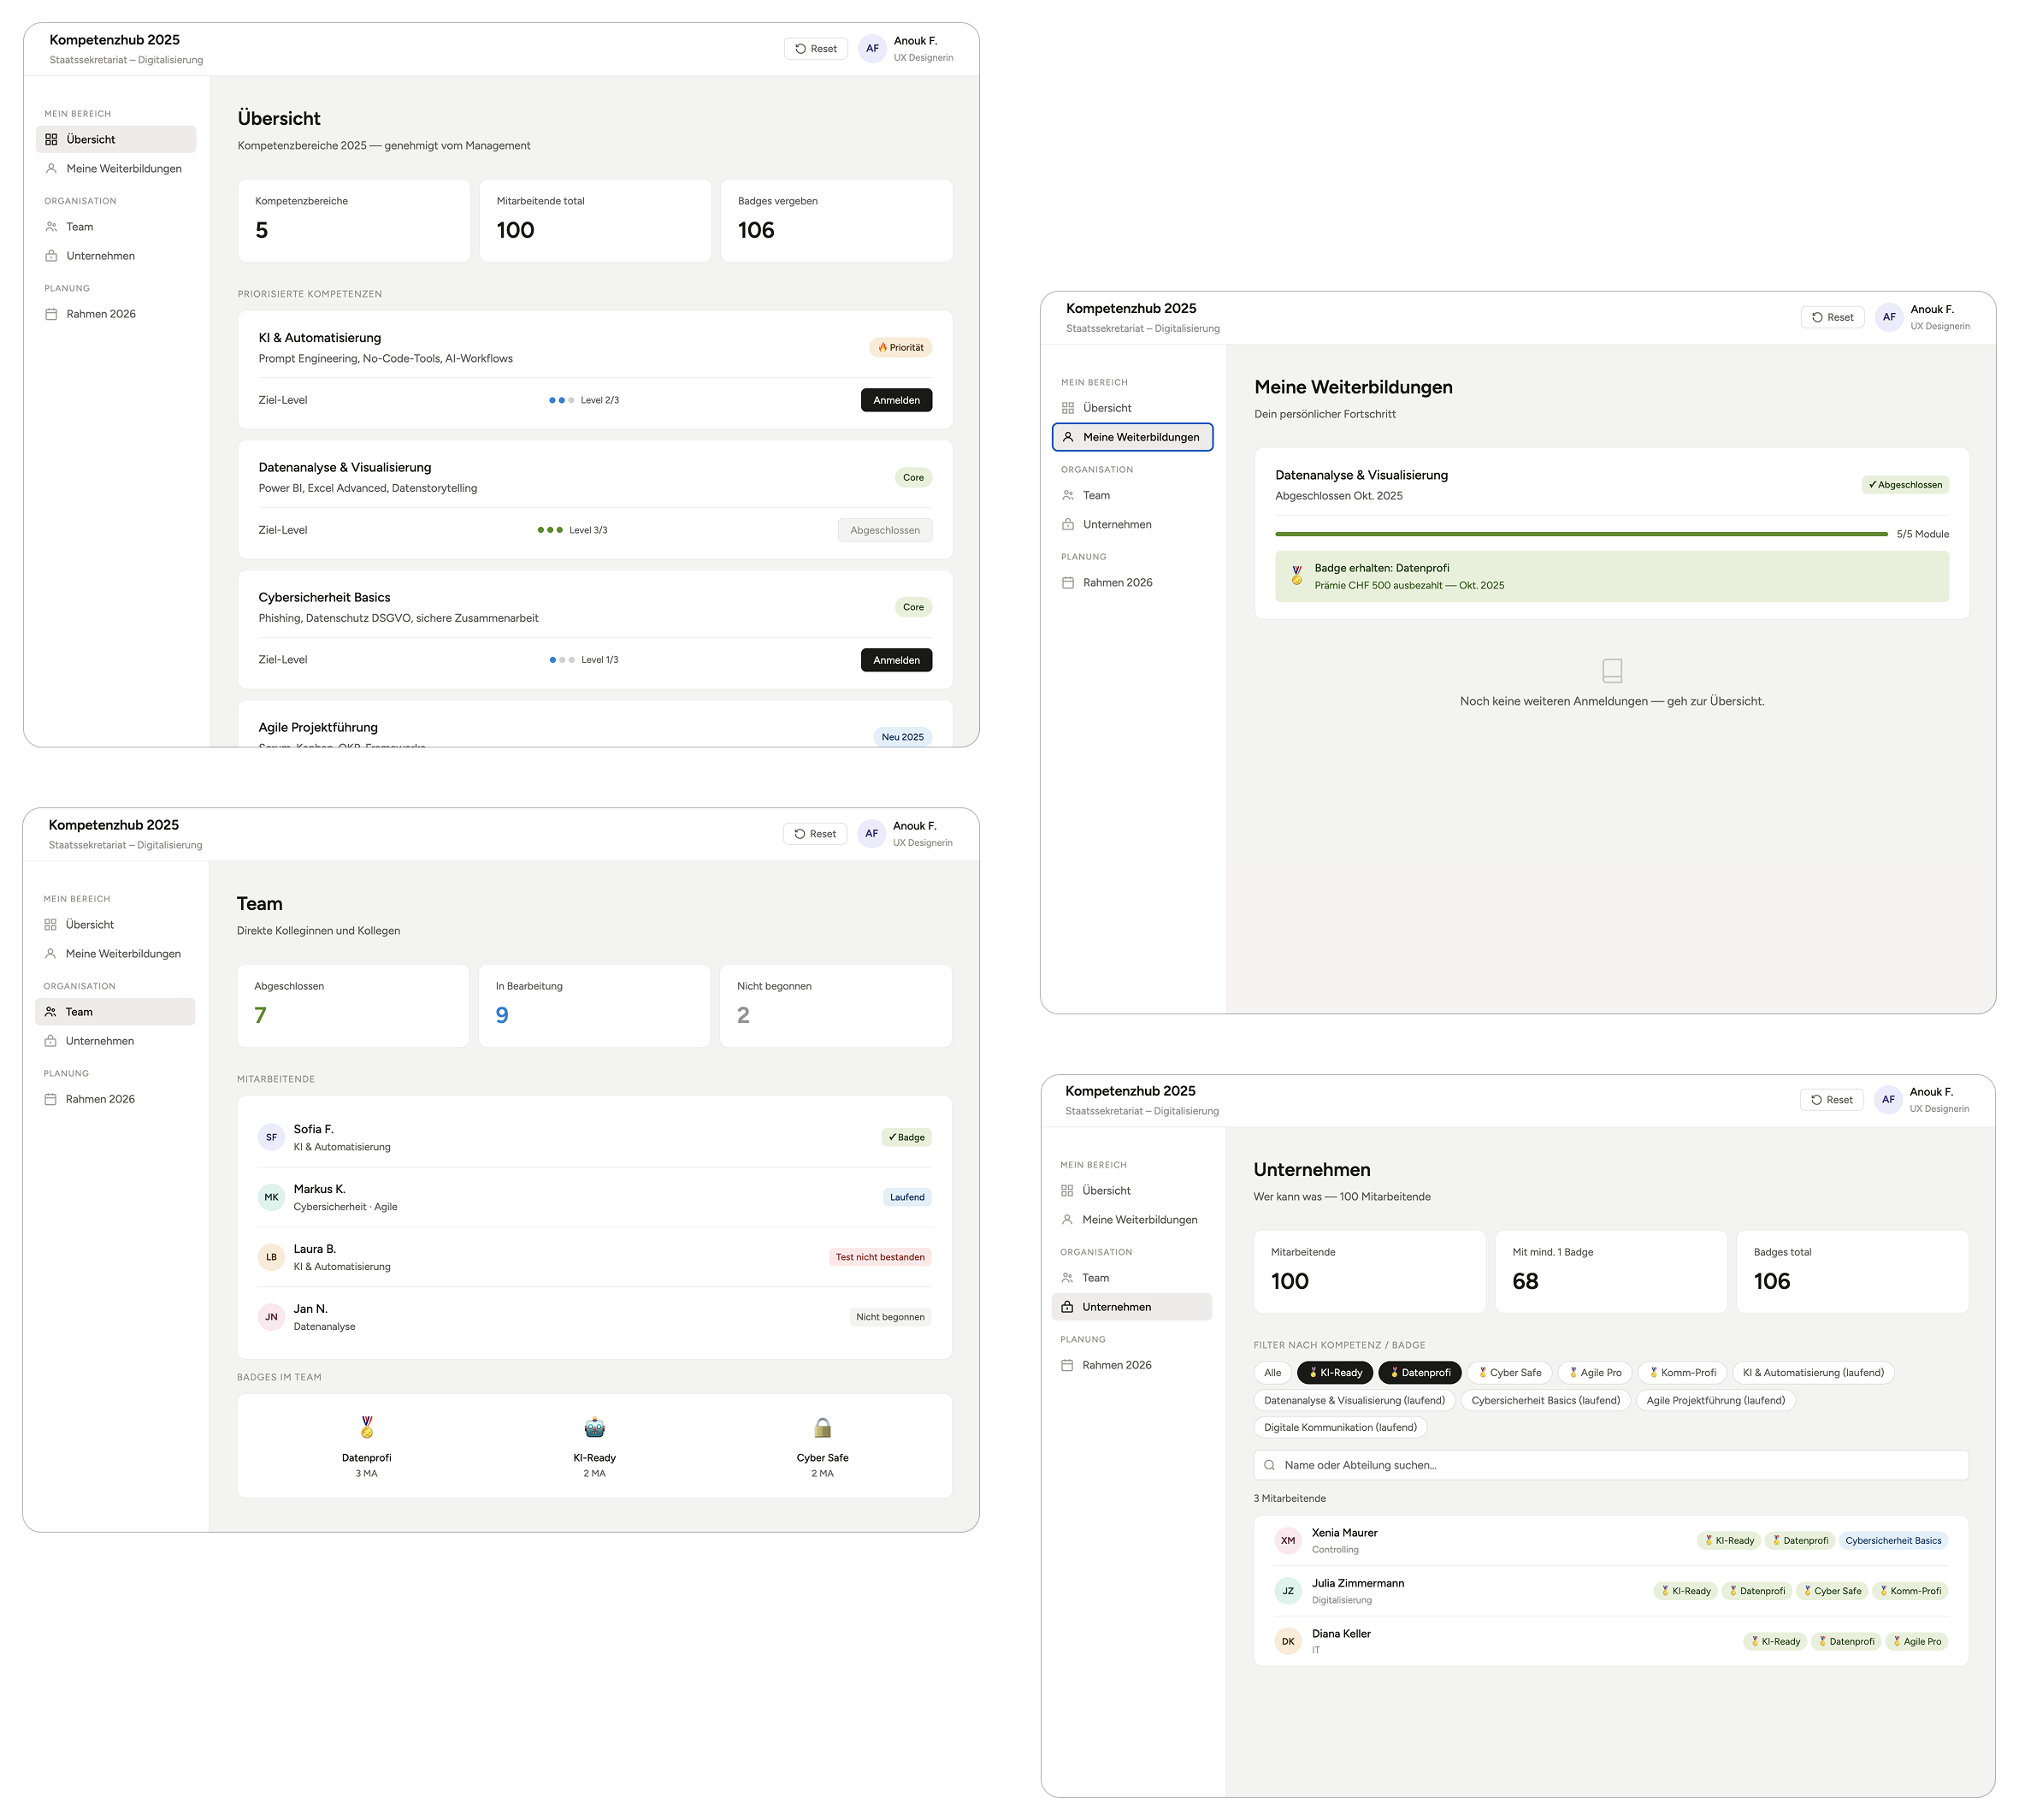Open Unternehmen in the Team window sidebar

click(115, 1041)
